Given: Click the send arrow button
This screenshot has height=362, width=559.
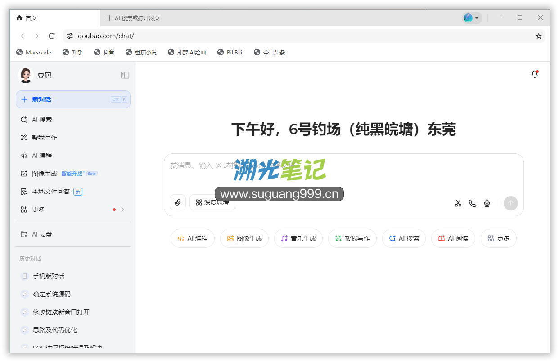Looking at the screenshot, I should pyautogui.click(x=511, y=203).
